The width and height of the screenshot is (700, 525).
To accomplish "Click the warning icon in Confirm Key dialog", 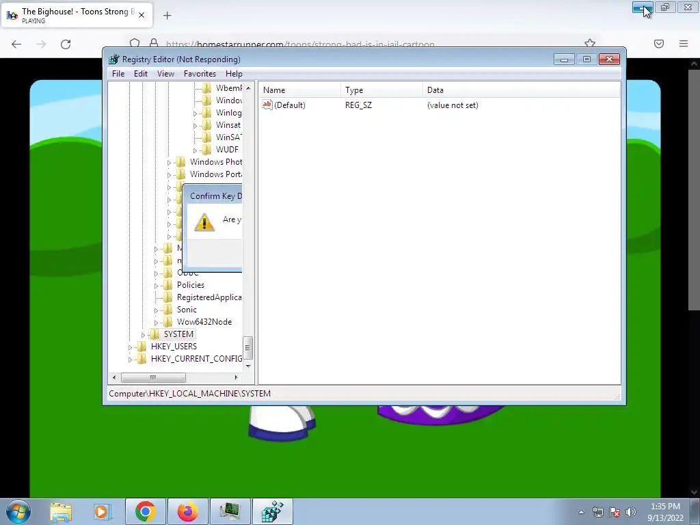I will [204, 222].
